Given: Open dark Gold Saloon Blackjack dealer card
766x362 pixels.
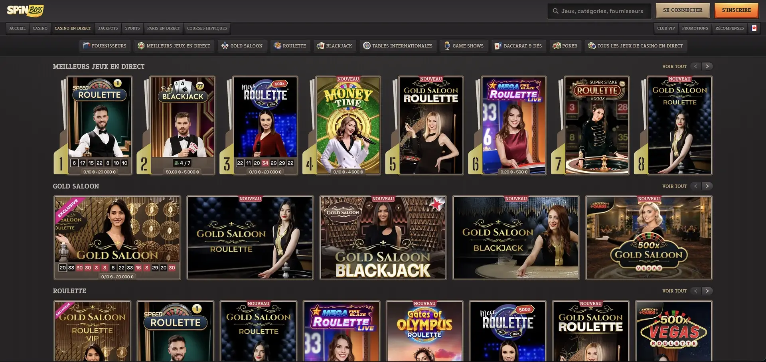Looking at the screenshot, I should pos(516,237).
